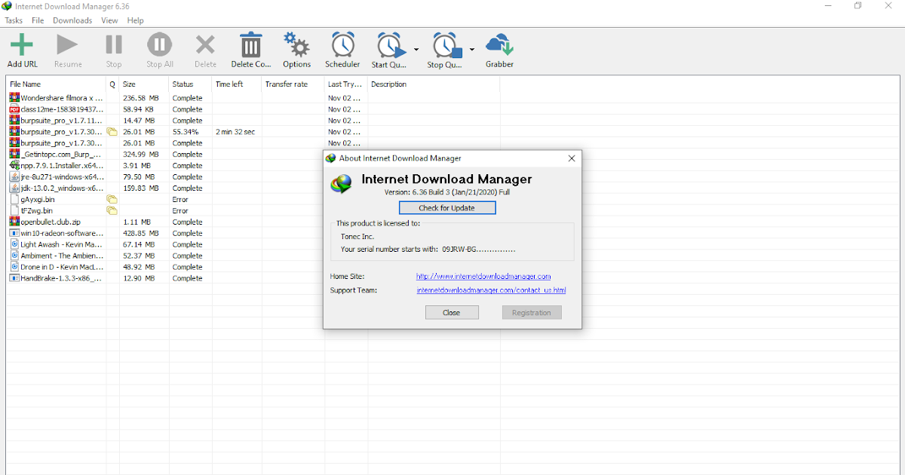Select the class12me PDF file row
The height and width of the screenshot is (475, 905).
[x=253, y=109]
